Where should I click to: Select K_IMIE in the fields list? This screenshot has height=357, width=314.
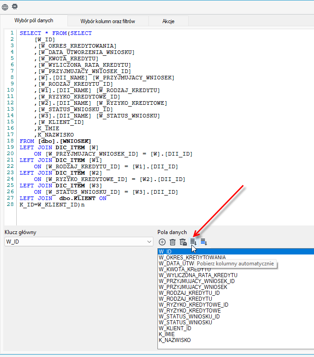tap(236, 334)
